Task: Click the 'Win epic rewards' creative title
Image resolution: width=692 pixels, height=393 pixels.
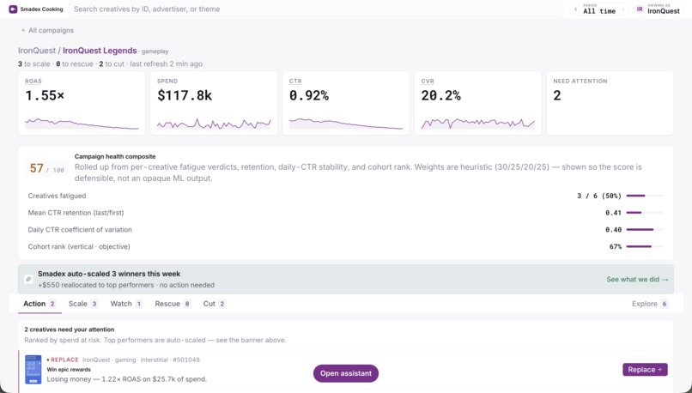Action: coord(69,370)
